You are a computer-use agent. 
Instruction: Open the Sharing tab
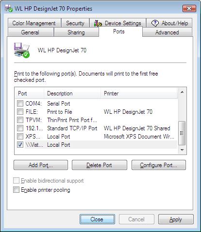pos(76,32)
